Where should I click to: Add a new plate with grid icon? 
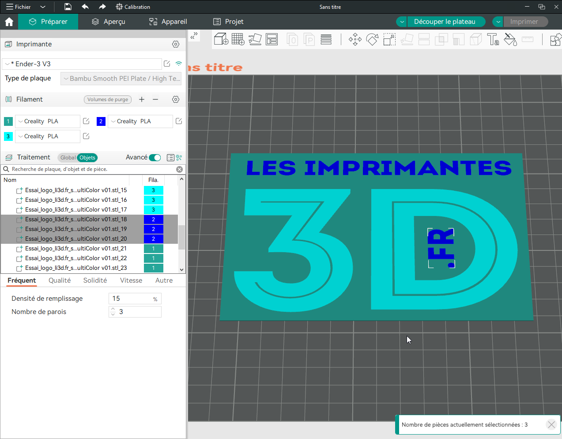pos(238,39)
